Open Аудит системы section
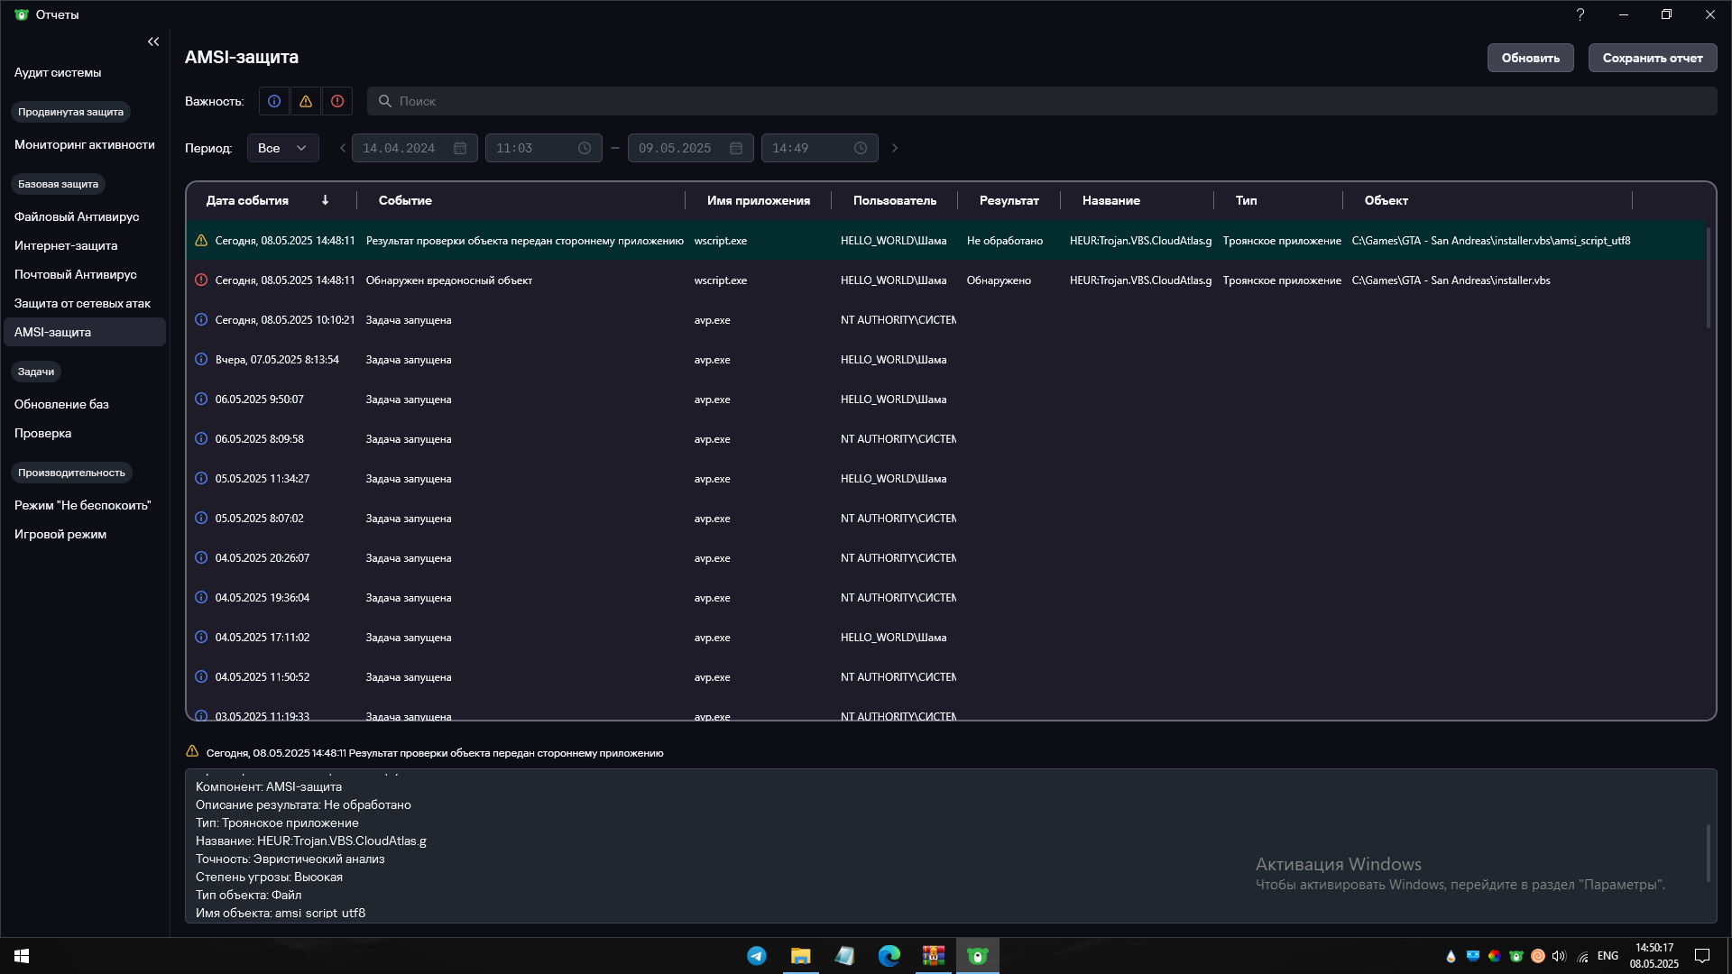This screenshot has height=974, width=1732. click(58, 72)
